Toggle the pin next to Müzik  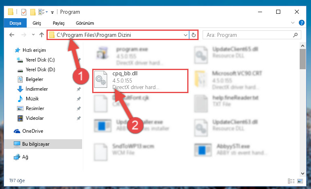click(x=79, y=99)
